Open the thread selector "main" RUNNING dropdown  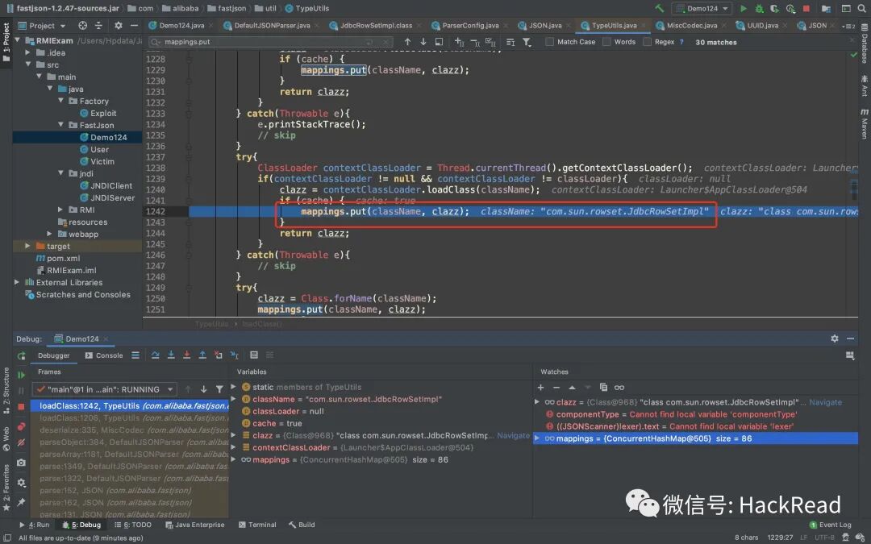[x=104, y=389]
